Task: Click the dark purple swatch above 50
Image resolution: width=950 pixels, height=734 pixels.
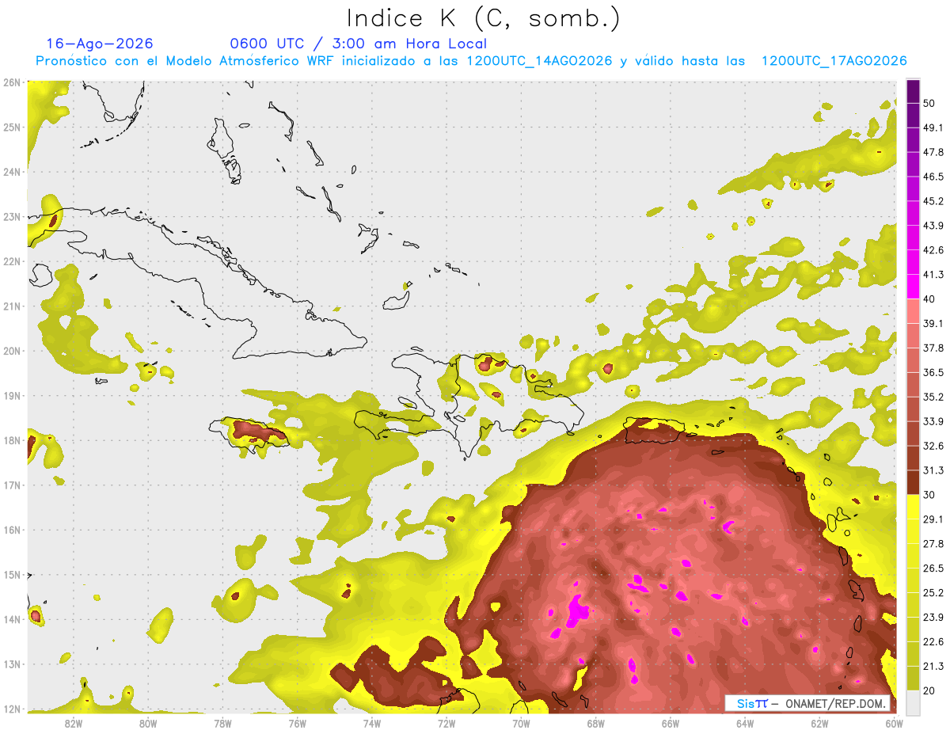Action: [914, 91]
